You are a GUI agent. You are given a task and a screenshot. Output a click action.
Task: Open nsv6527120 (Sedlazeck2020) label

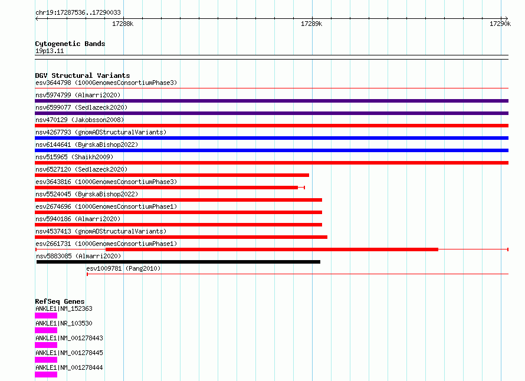coord(81,169)
